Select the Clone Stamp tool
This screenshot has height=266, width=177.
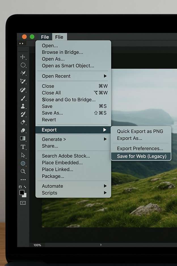click(x=23, y=106)
